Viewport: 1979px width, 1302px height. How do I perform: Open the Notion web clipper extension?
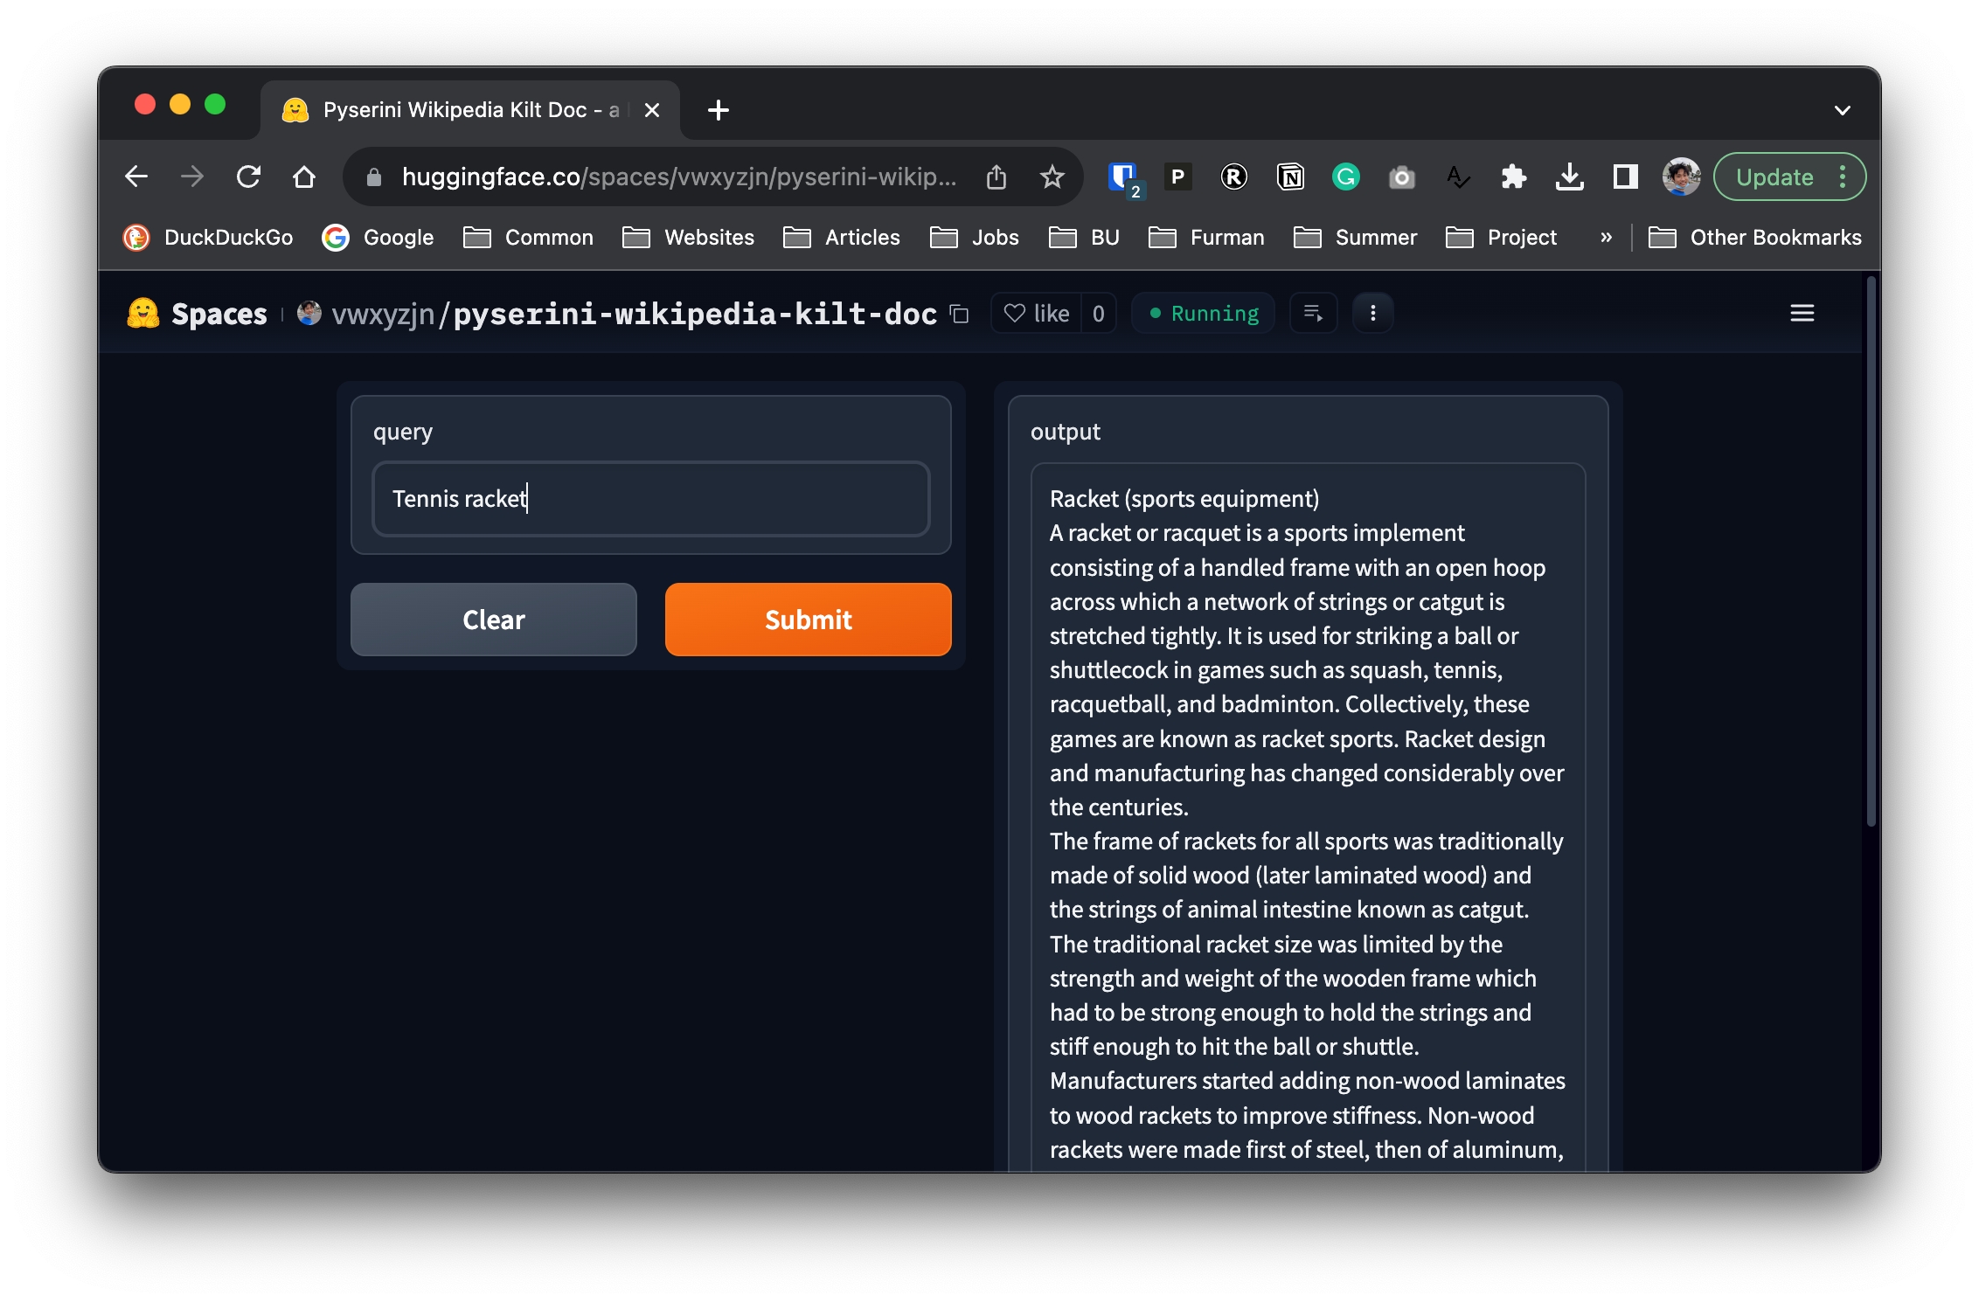click(1290, 177)
